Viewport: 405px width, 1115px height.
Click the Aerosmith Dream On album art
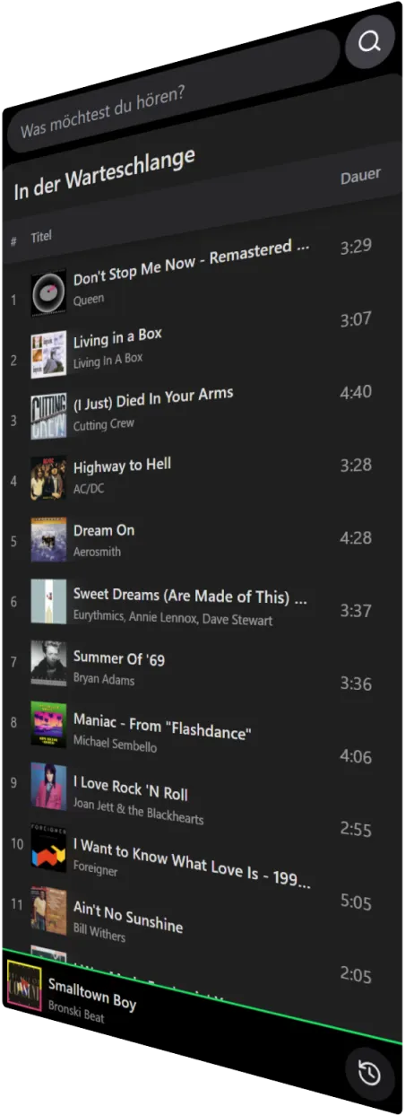coord(48,539)
